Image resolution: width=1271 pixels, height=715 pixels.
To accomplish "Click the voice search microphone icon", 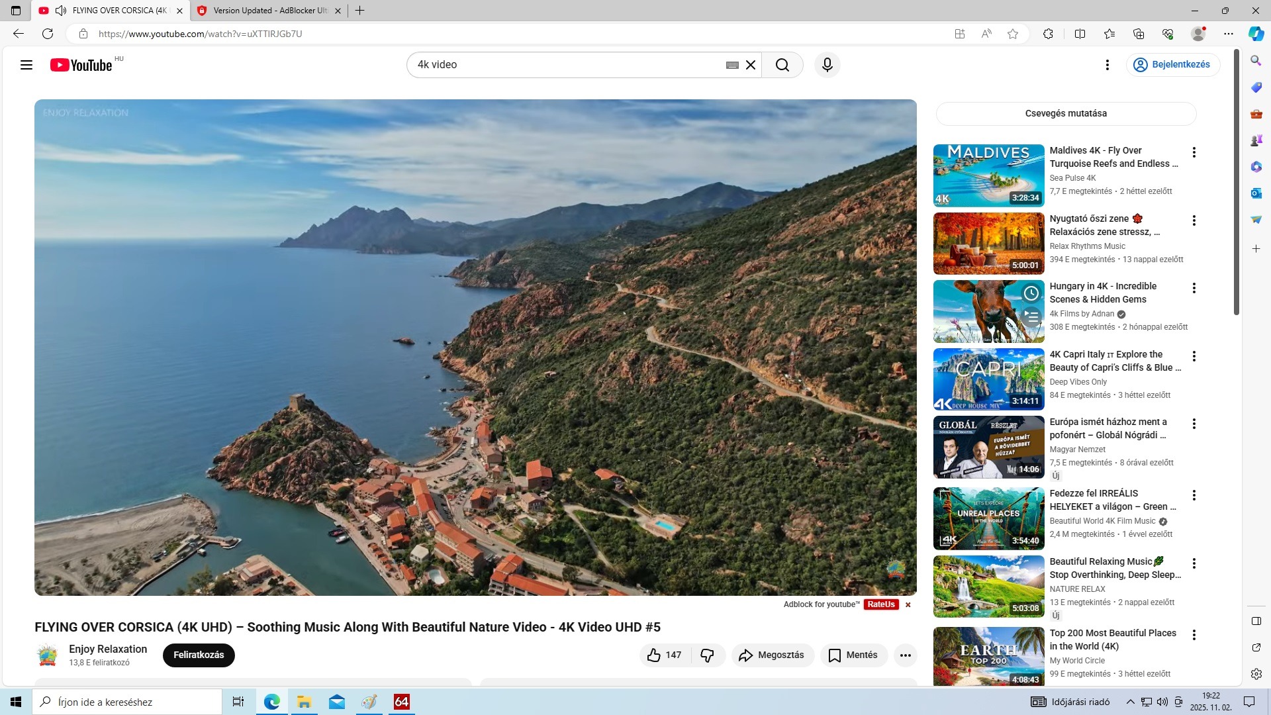I will [x=827, y=65].
